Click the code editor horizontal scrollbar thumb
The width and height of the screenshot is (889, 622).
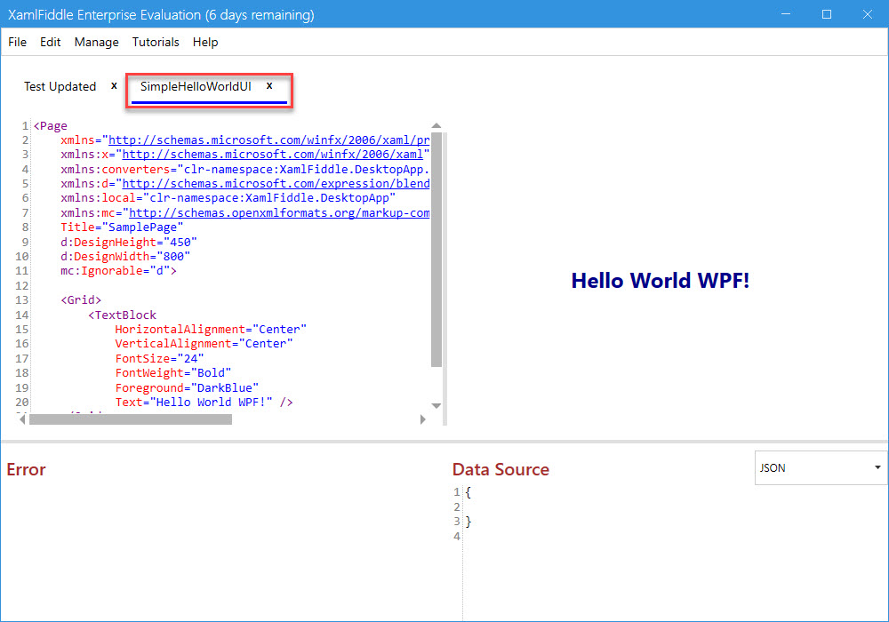pyautogui.click(x=131, y=419)
